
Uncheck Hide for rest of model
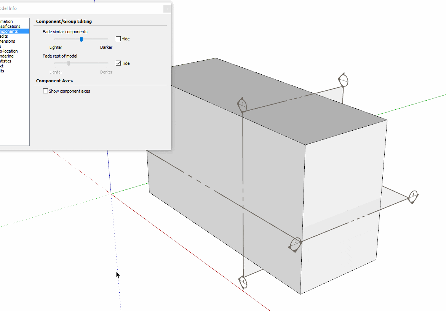click(118, 63)
